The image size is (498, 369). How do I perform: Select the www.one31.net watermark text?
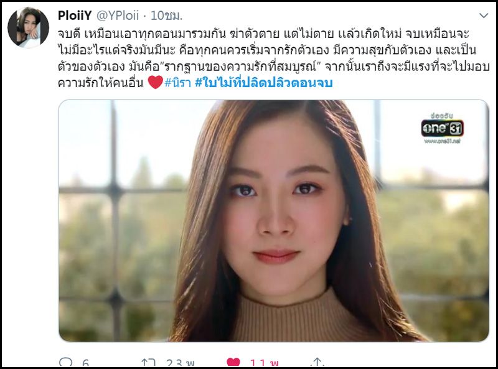[x=442, y=141]
